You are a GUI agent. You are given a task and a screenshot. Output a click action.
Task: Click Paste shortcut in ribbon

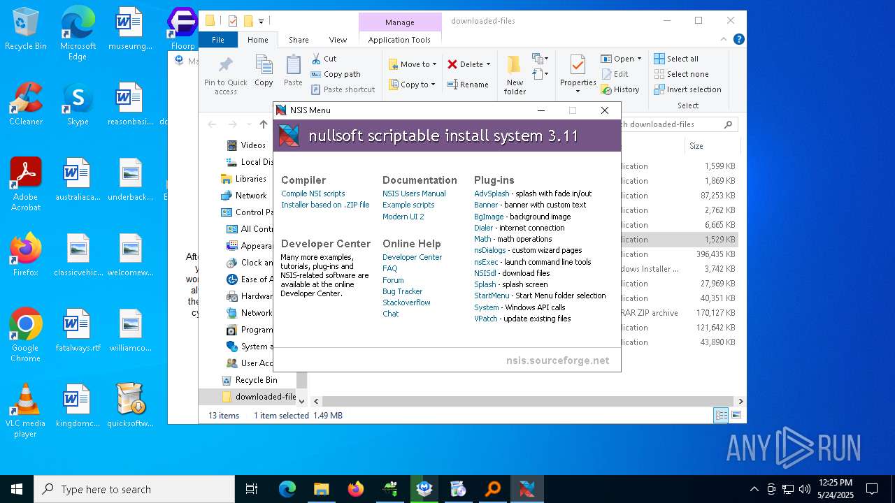coord(343,89)
